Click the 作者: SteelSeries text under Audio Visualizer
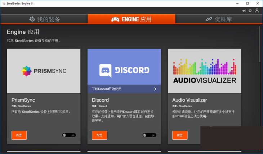This screenshot has height=154, width=263. coord(182,106)
